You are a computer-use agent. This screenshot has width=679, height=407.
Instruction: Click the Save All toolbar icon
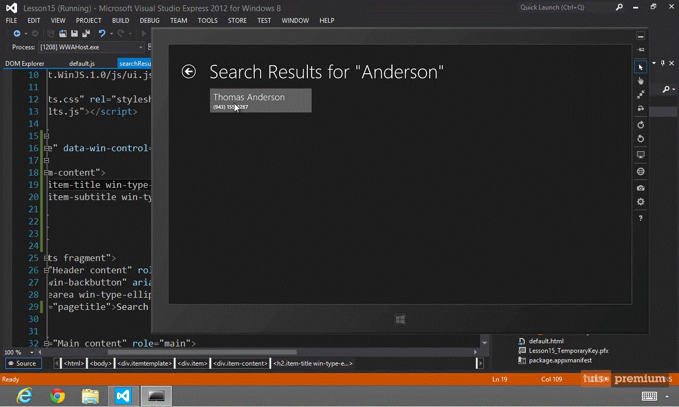(86, 33)
